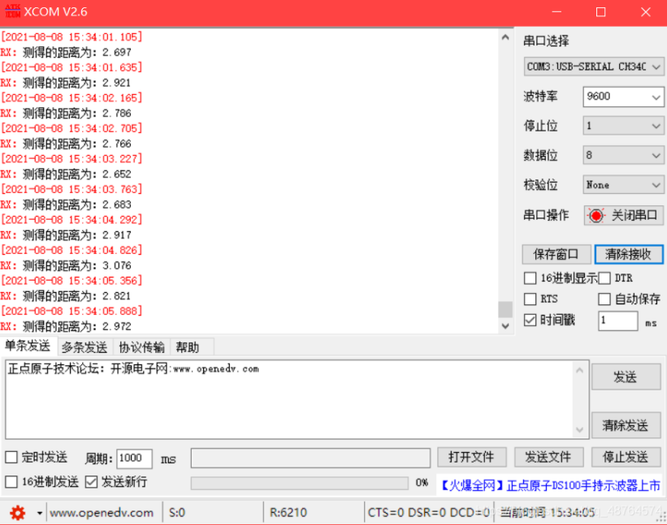Click the S:0 sent counter
Image resolution: width=667 pixels, height=525 pixels.
(177, 513)
